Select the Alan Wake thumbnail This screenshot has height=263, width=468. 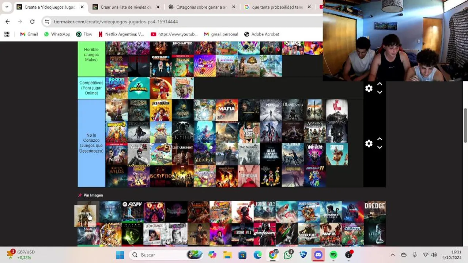(x=271, y=154)
